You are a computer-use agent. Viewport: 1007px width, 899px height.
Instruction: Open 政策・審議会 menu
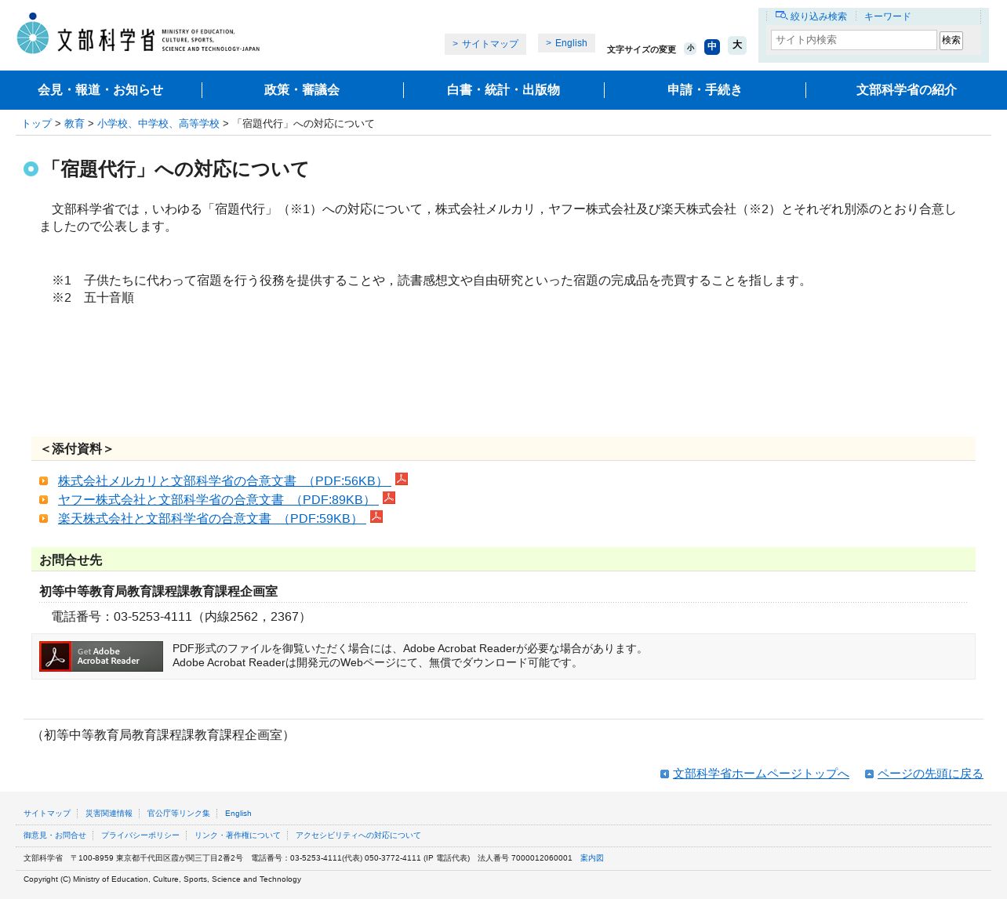pyautogui.click(x=302, y=90)
